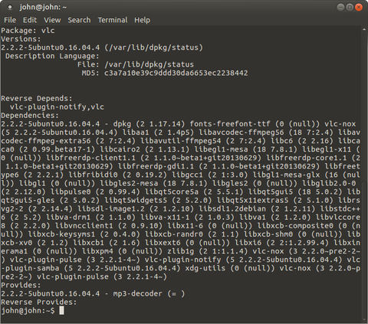The height and width of the screenshot is (324, 368).
Task: Click the 'vlc-plugin-notify,vlc' line
Action: pyautogui.click(x=57, y=107)
